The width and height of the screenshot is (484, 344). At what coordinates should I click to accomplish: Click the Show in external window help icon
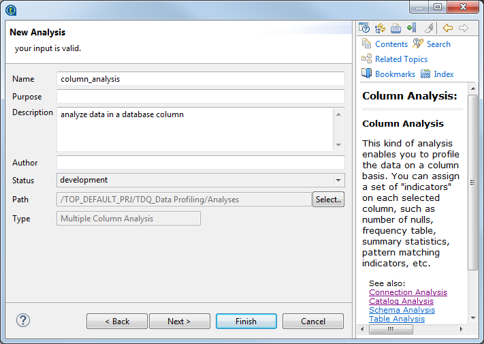[364, 28]
